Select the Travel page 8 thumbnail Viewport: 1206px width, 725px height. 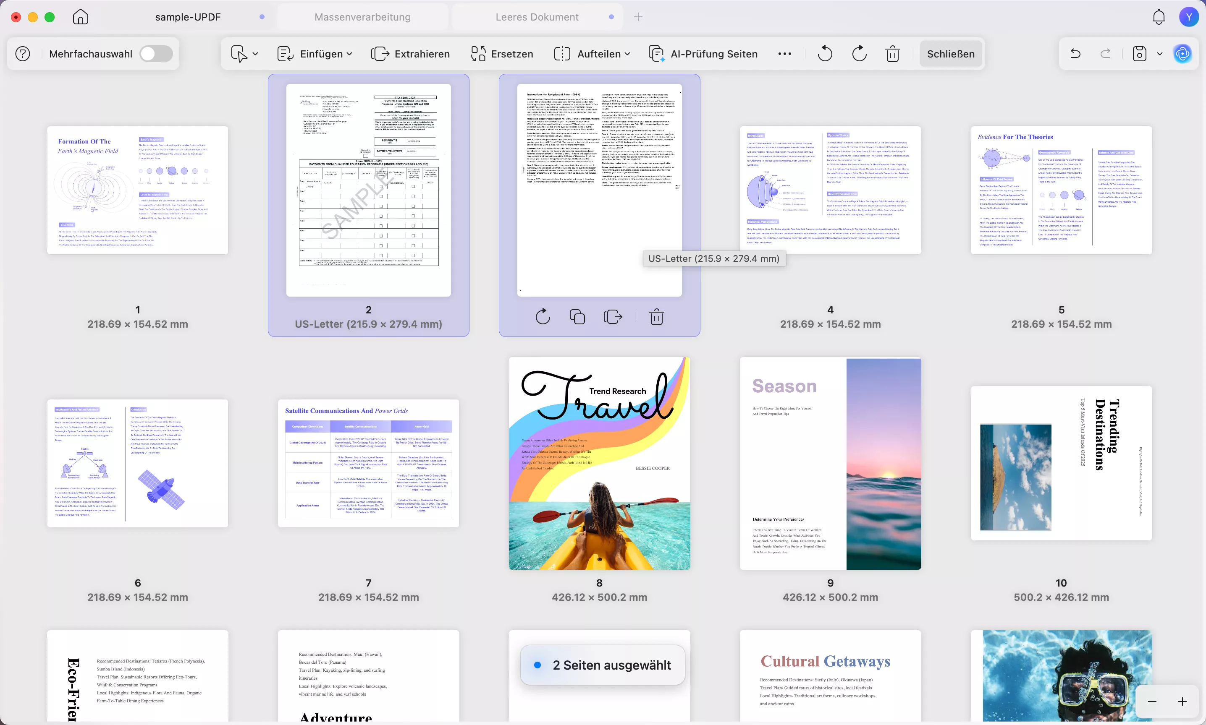(599, 463)
